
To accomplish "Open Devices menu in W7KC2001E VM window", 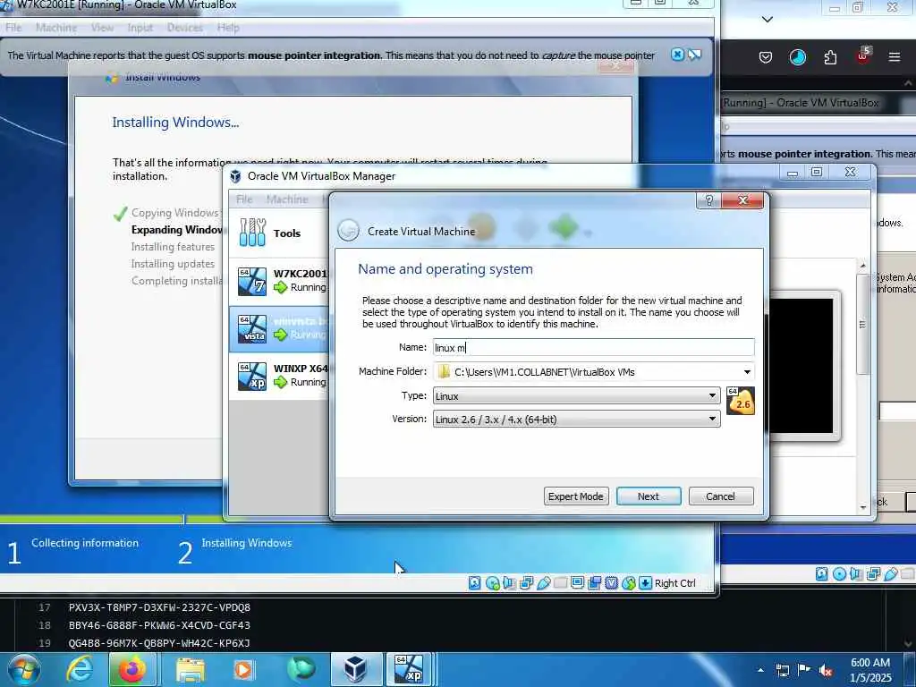I will click(x=184, y=28).
